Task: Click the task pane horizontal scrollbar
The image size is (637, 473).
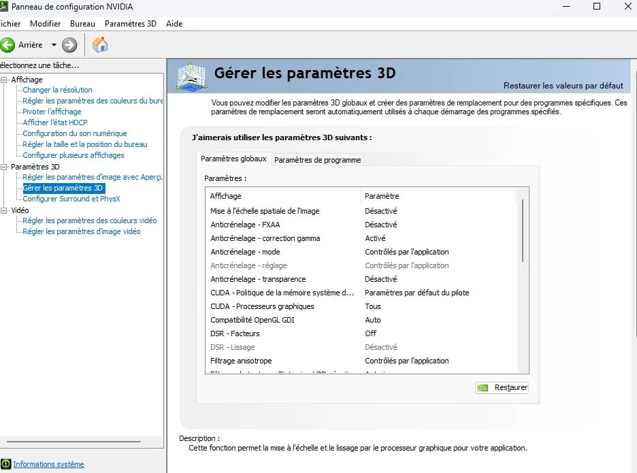Action: click(74, 441)
